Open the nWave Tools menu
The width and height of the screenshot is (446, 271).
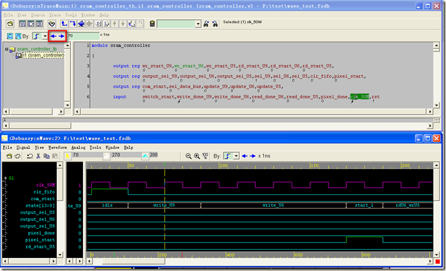(x=95, y=148)
